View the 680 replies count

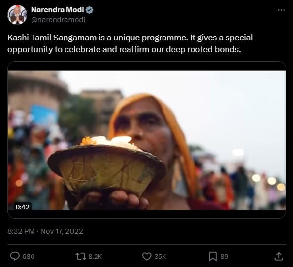[x=29, y=256]
